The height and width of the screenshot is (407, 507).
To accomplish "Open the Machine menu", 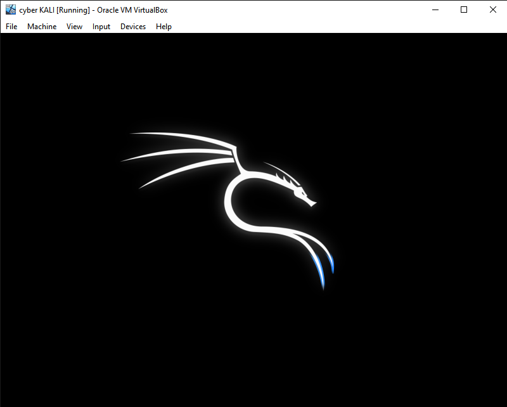I will tap(42, 27).
